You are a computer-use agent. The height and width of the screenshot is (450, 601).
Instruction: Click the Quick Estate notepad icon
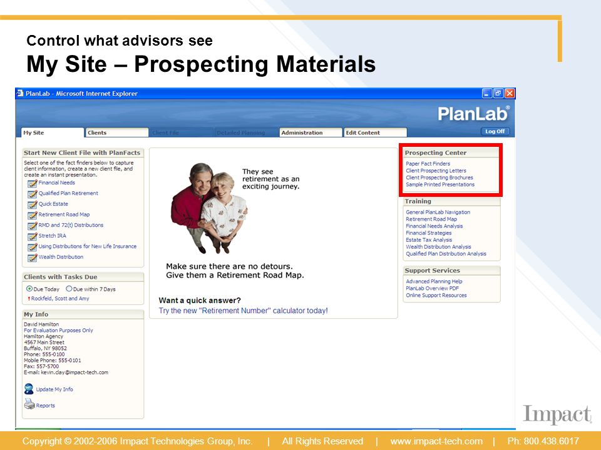32,205
